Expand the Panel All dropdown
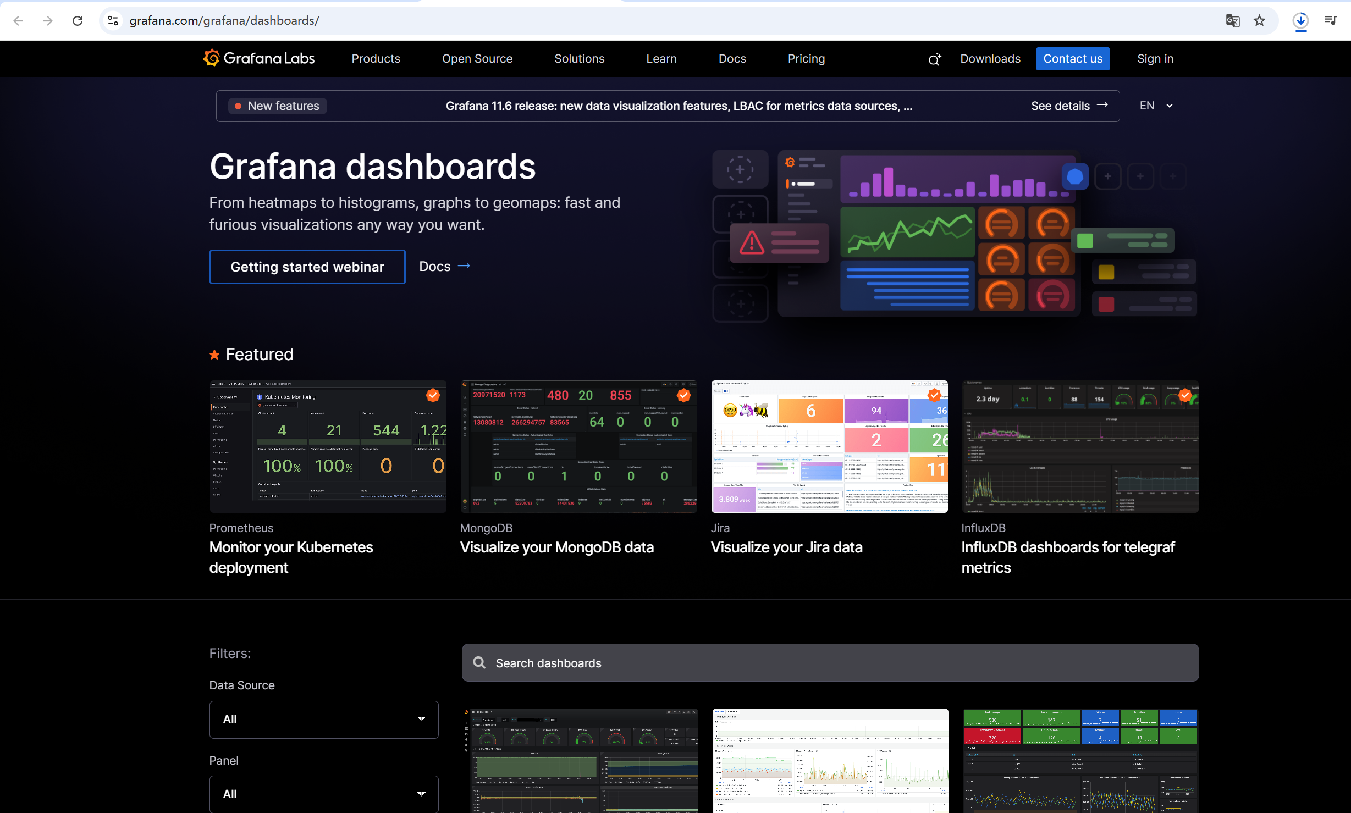Image resolution: width=1351 pixels, height=813 pixels. [323, 793]
